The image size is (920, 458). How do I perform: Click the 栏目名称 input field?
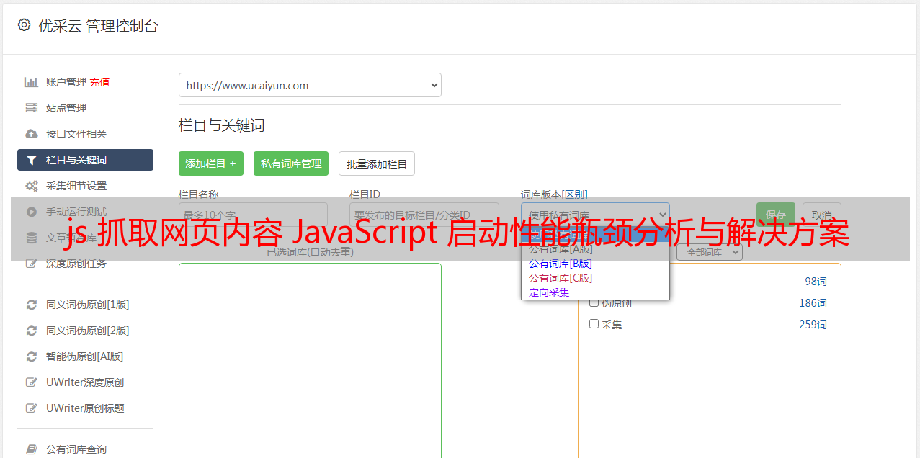(253, 215)
